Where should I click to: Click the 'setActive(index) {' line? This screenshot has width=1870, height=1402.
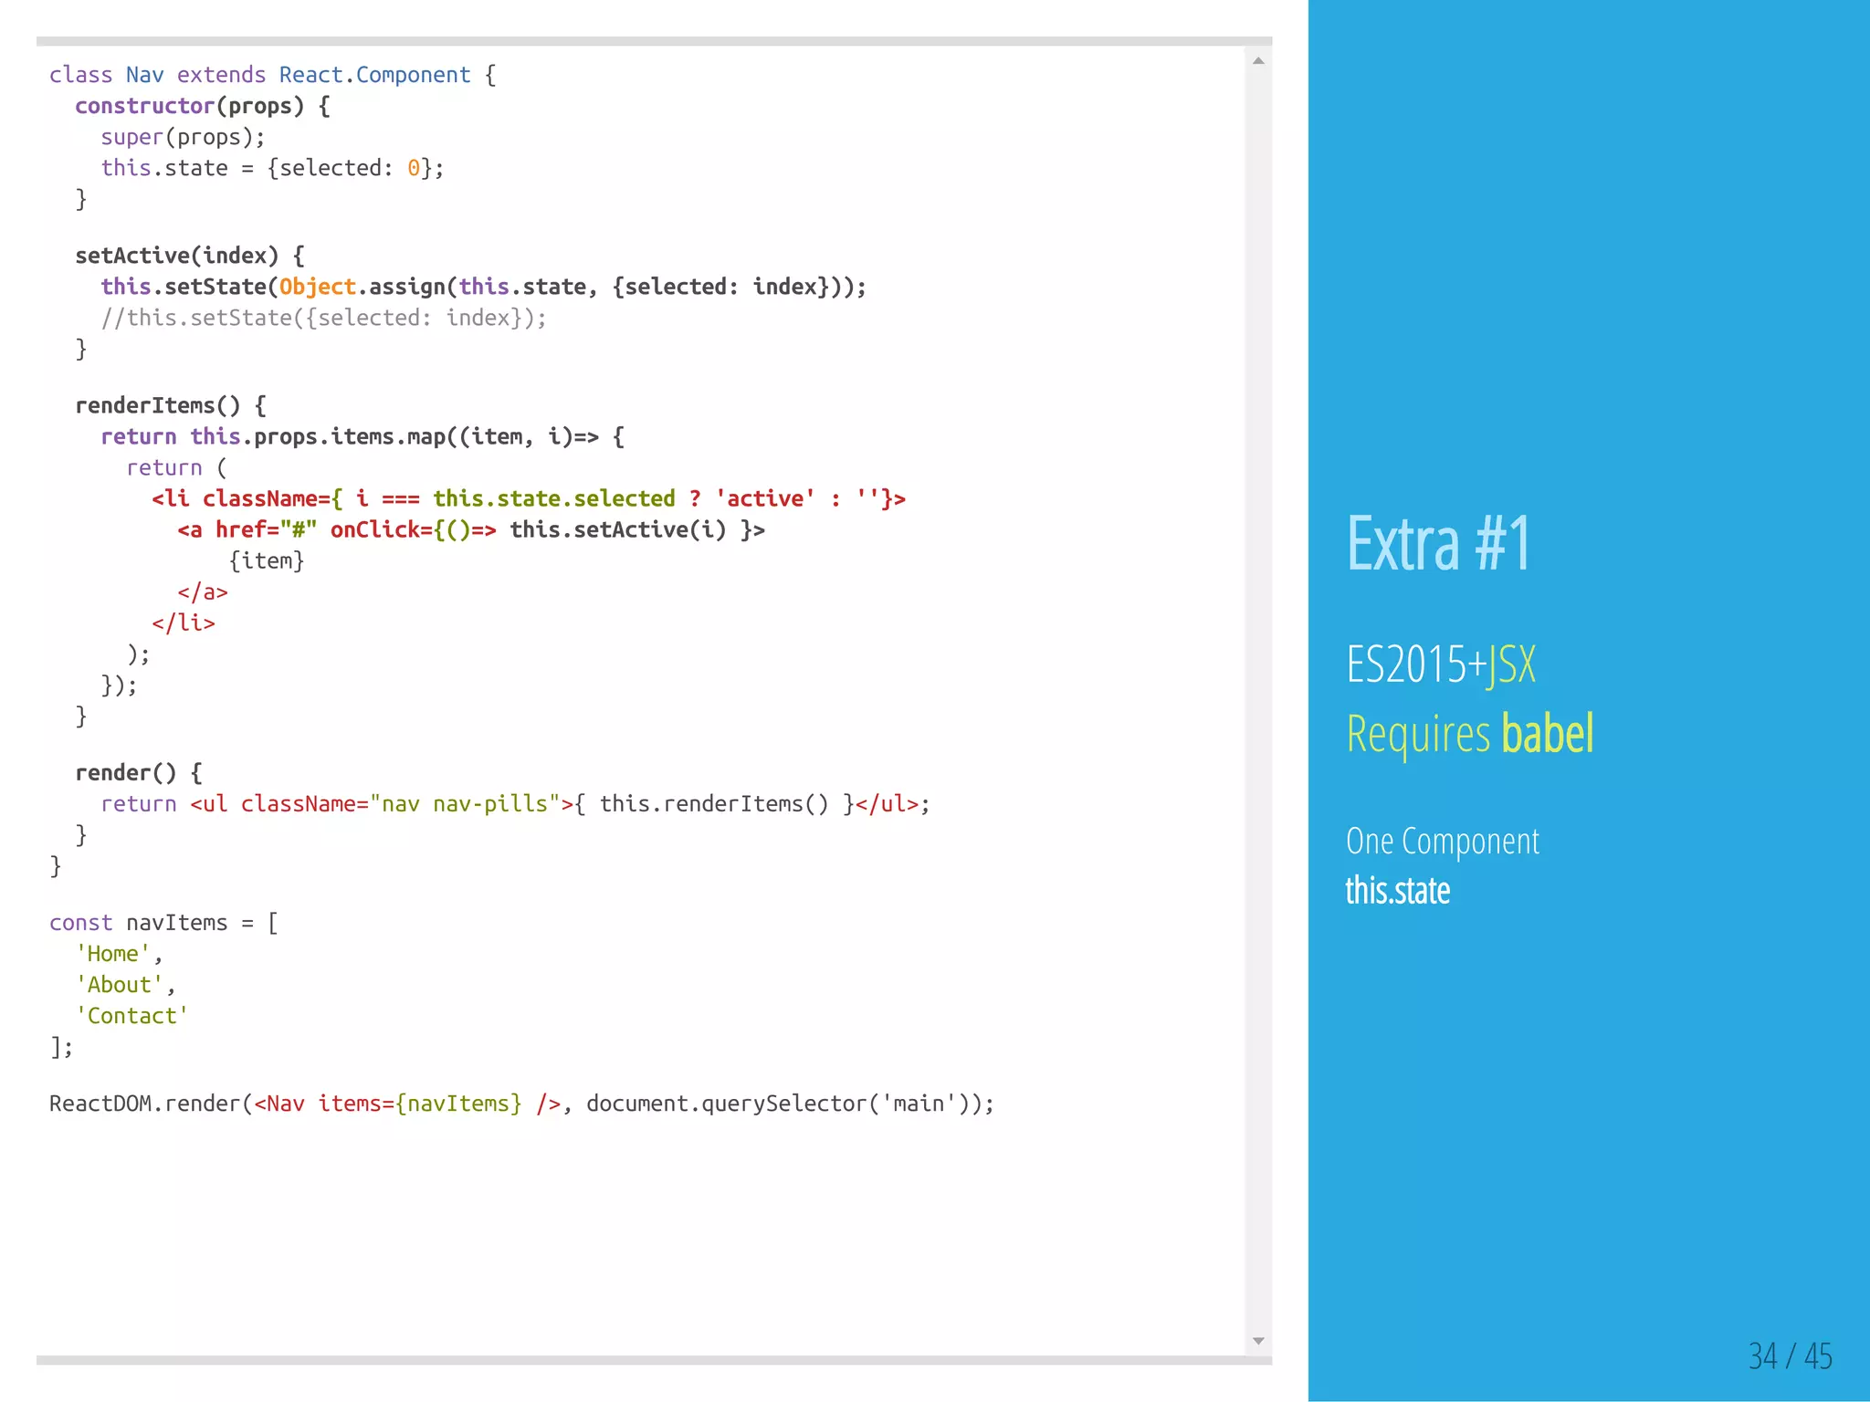coord(190,256)
